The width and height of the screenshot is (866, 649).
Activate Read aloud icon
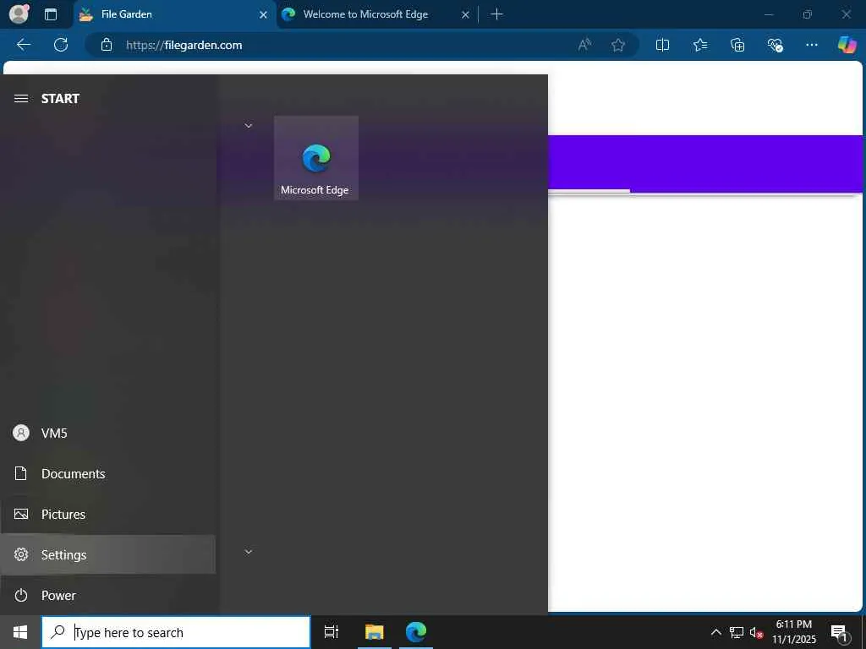tap(584, 45)
